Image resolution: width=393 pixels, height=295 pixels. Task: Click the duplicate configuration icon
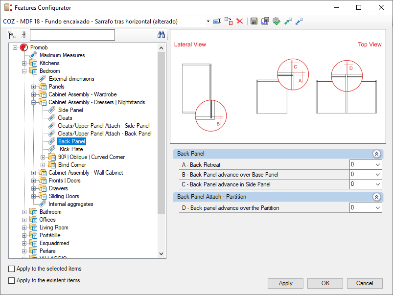pyautogui.click(x=229, y=22)
